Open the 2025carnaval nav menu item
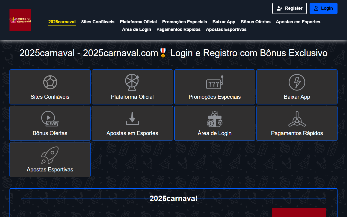Image resolution: width=347 pixels, height=217 pixels. coord(62,22)
